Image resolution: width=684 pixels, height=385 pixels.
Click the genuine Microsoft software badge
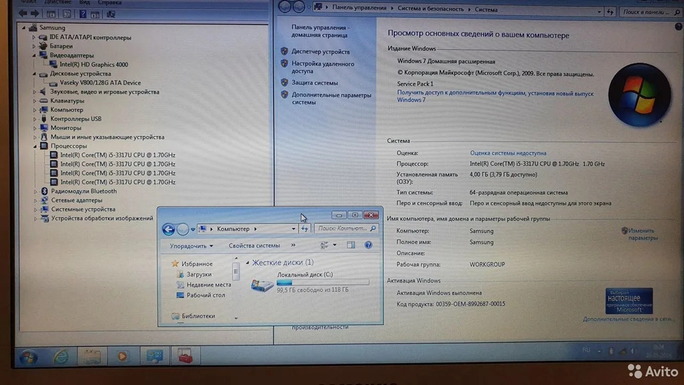click(629, 300)
